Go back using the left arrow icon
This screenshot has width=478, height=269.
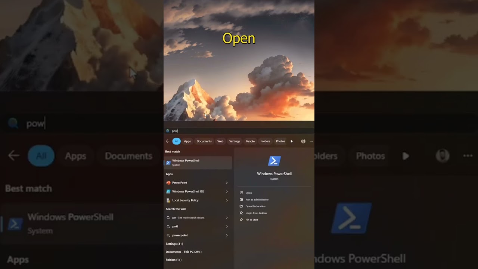pyautogui.click(x=168, y=141)
